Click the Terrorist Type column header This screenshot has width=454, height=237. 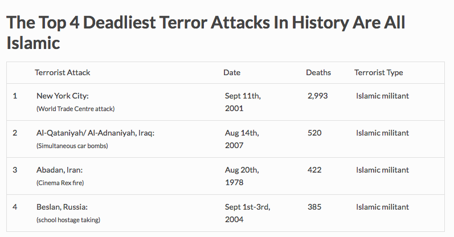(378, 72)
